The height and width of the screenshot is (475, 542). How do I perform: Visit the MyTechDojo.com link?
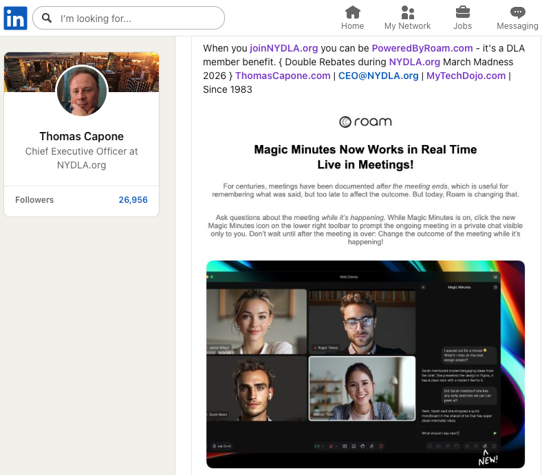(466, 76)
